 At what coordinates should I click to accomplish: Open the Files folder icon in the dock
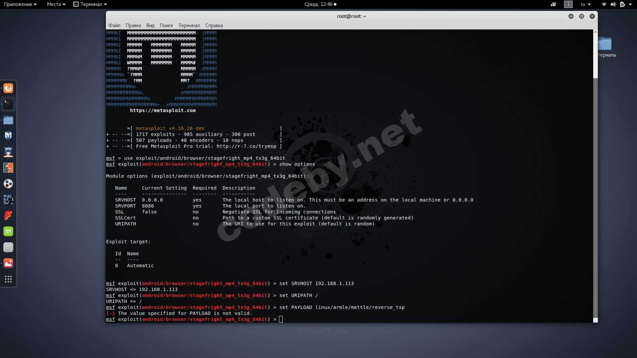click(x=8, y=120)
